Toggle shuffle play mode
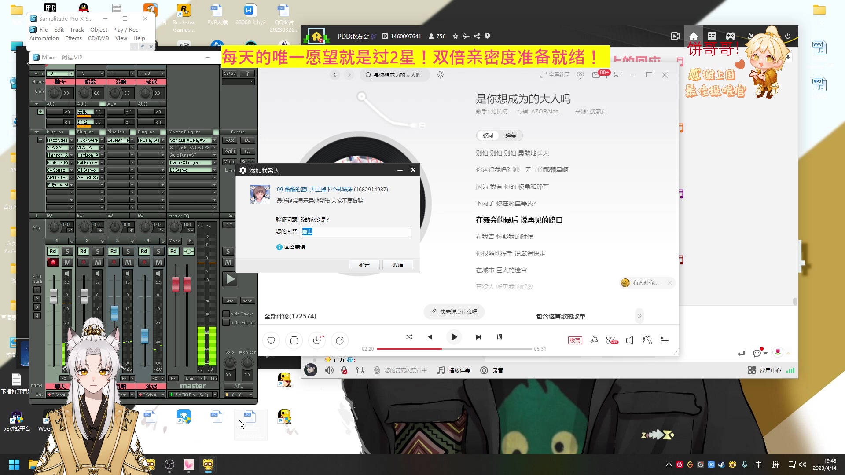Screen dimensions: 845x475 click(x=409, y=337)
